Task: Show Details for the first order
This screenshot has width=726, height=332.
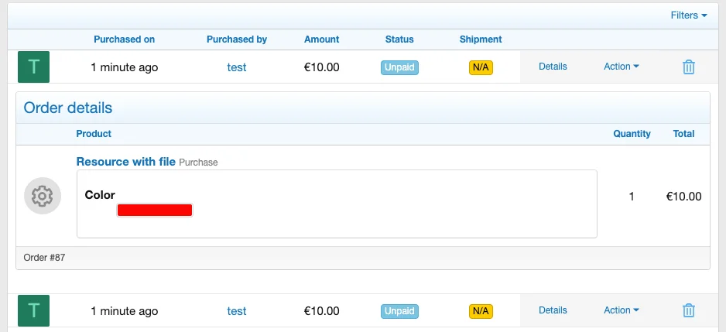Action: point(553,67)
